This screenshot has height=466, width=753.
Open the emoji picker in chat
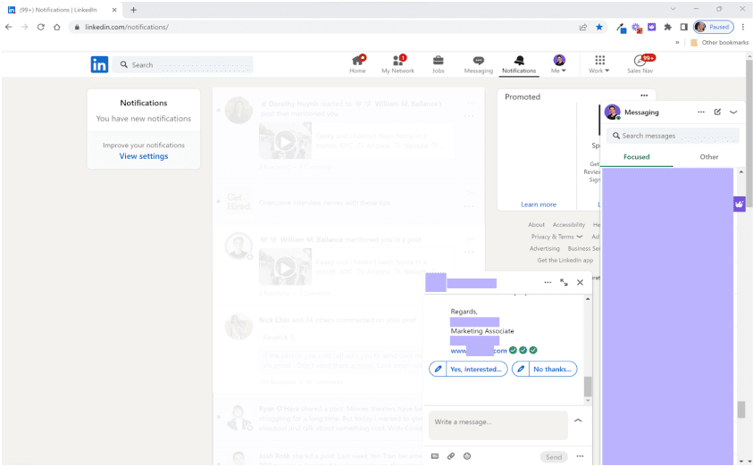tap(466, 456)
